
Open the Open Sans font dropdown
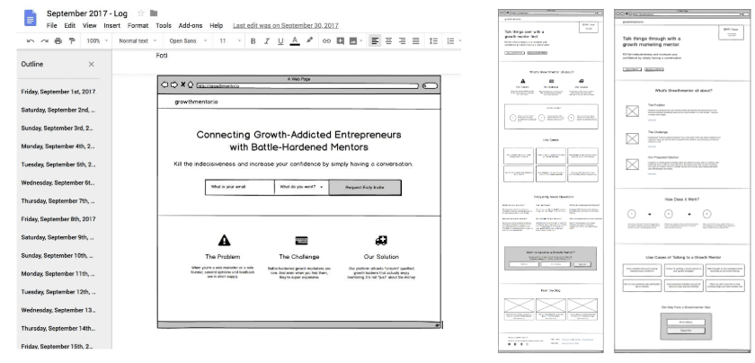pyautogui.click(x=188, y=41)
